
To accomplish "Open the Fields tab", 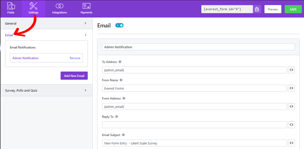I will (11, 9).
